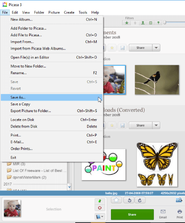Click green pin Hold selection icon

(x=100, y=201)
